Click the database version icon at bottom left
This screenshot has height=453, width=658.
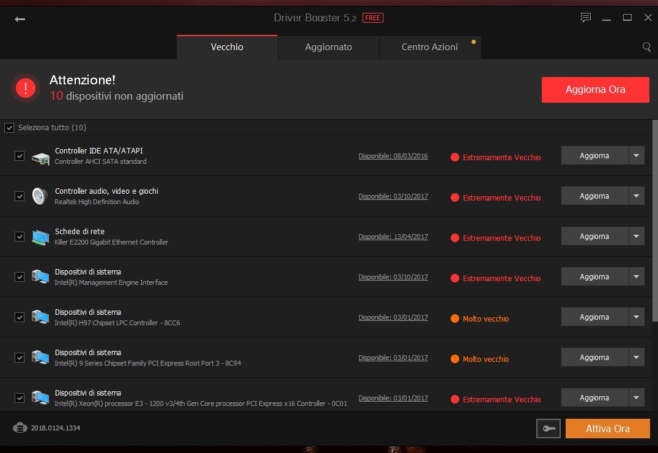(x=20, y=427)
